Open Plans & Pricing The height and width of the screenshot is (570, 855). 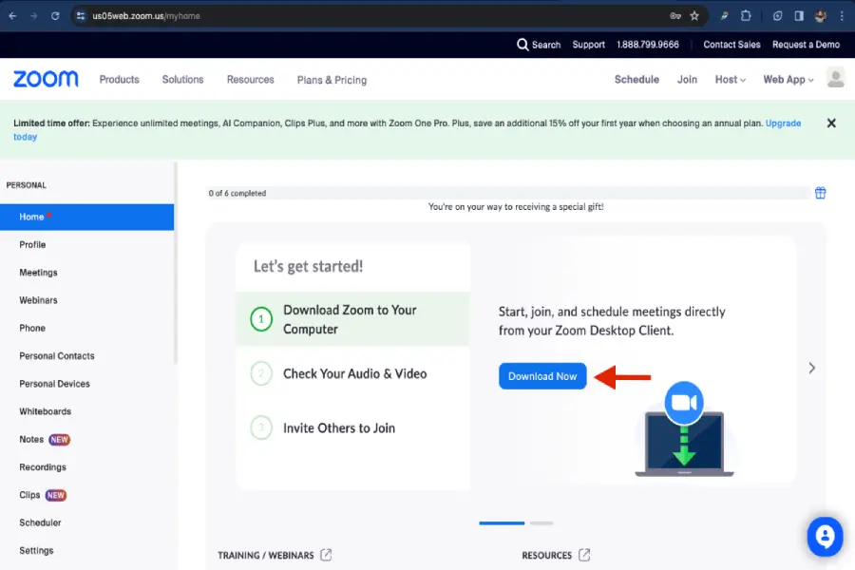tap(332, 80)
